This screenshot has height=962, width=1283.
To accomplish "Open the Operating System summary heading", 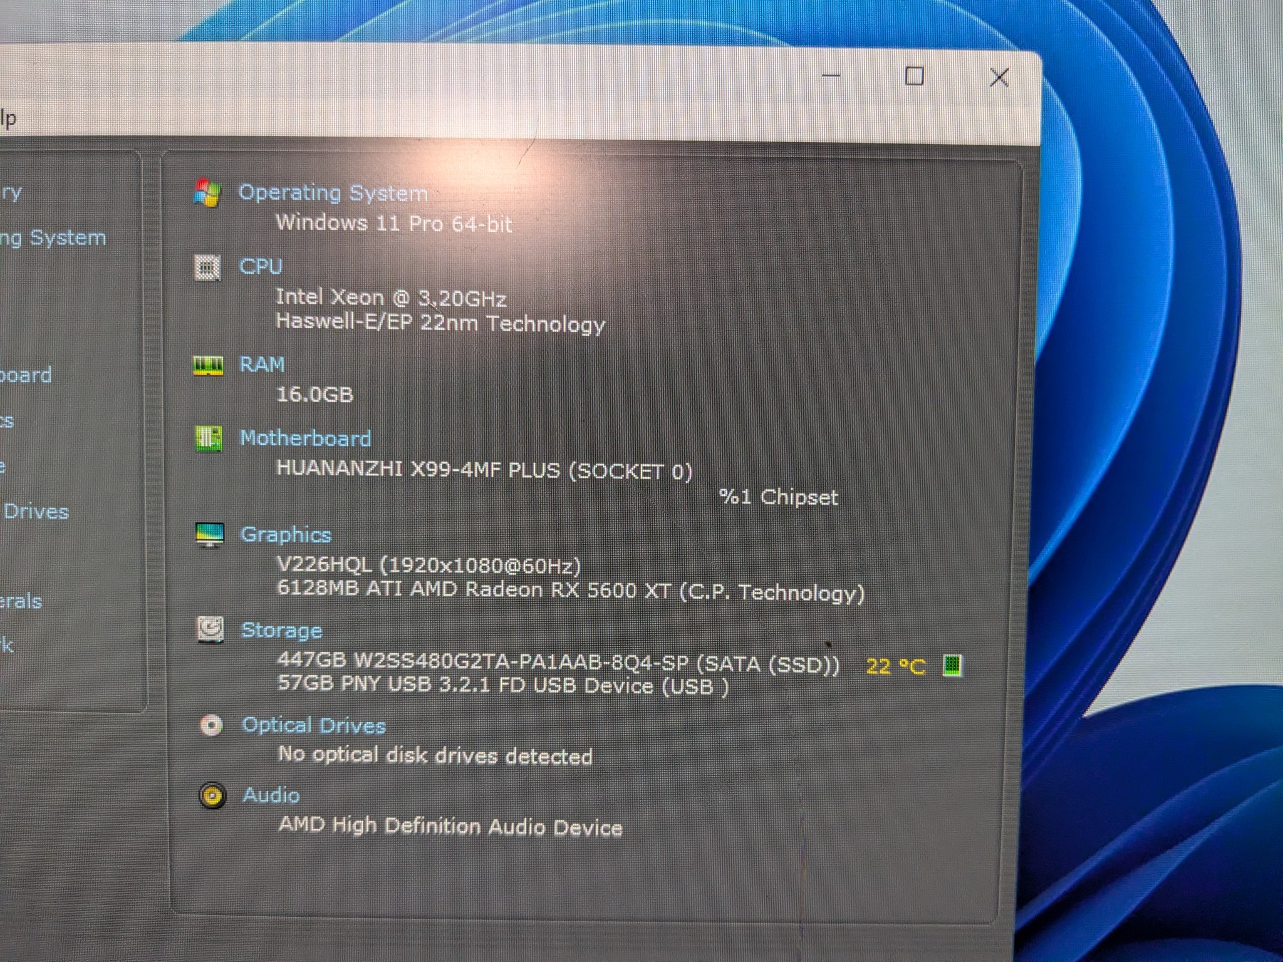I will click(333, 193).
